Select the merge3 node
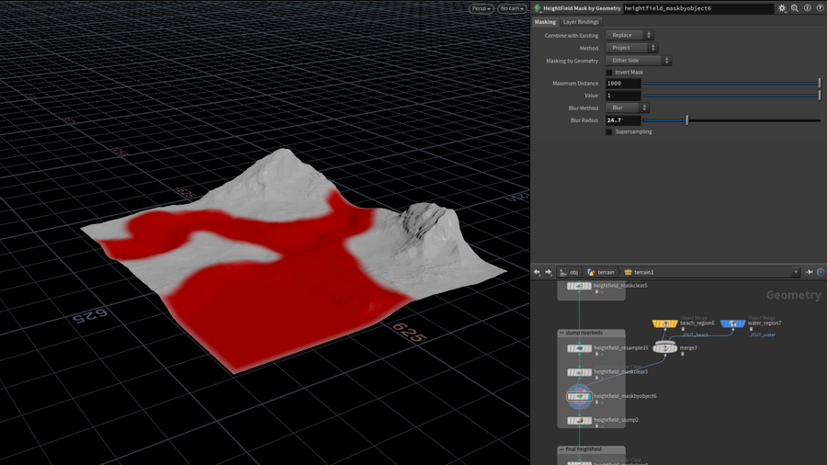Viewport: 827px width, 465px height. click(x=664, y=348)
